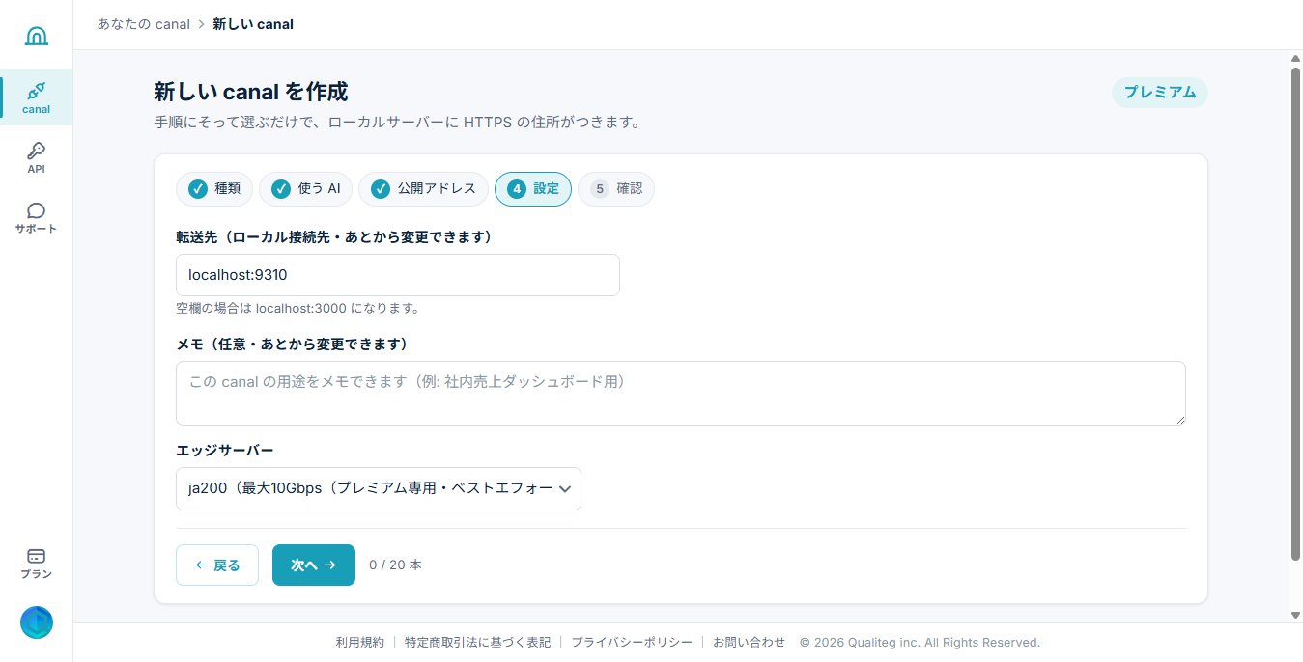Open 特定商取引法に基づく表記 link
Image resolution: width=1303 pixels, height=662 pixels.
[478, 643]
